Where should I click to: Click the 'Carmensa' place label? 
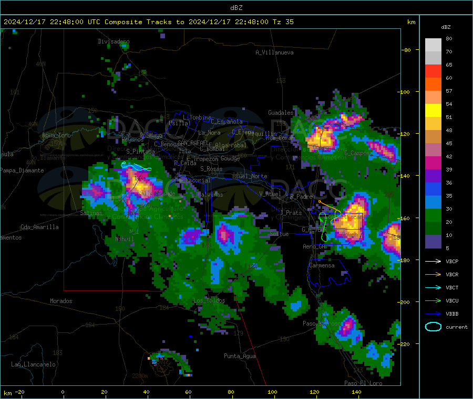pyautogui.click(x=322, y=265)
